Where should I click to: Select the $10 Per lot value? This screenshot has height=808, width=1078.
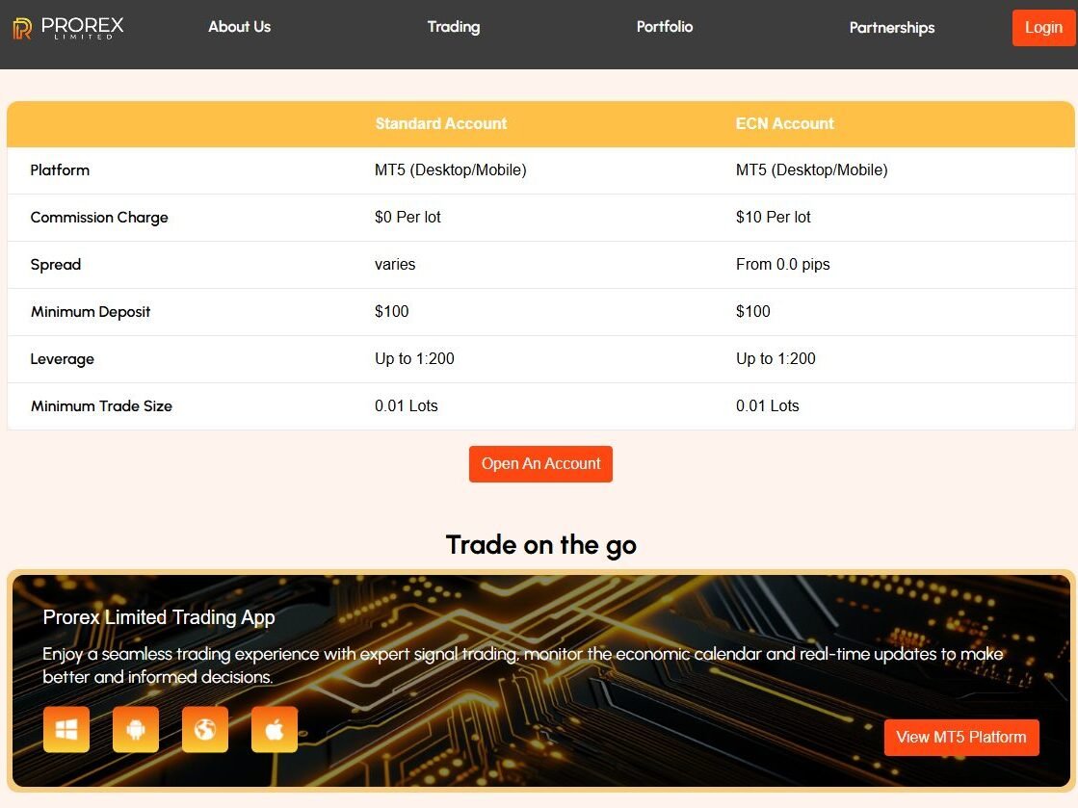(773, 217)
